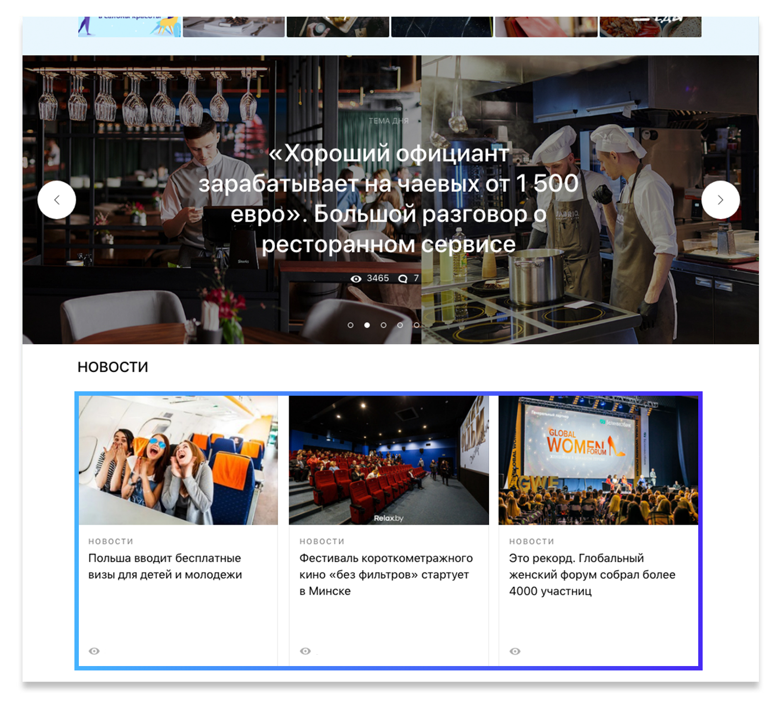This screenshot has height=716, width=780.
Task: Open the cinema hall photo thumbnail
Action: click(x=389, y=460)
